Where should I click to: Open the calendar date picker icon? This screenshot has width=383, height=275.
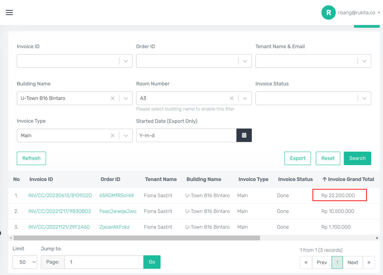pyautogui.click(x=244, y=135)
